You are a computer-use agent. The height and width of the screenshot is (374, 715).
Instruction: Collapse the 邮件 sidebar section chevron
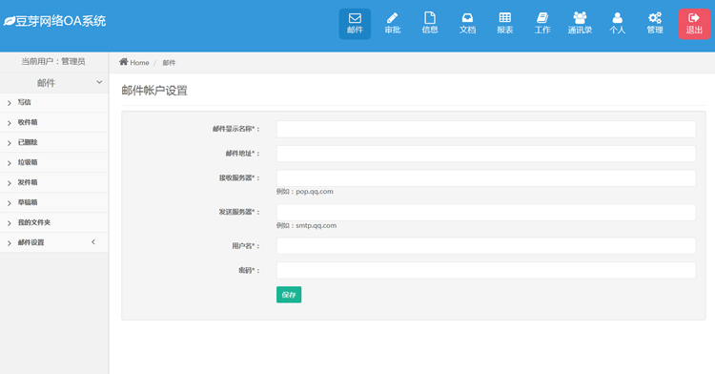click(99, 82)
